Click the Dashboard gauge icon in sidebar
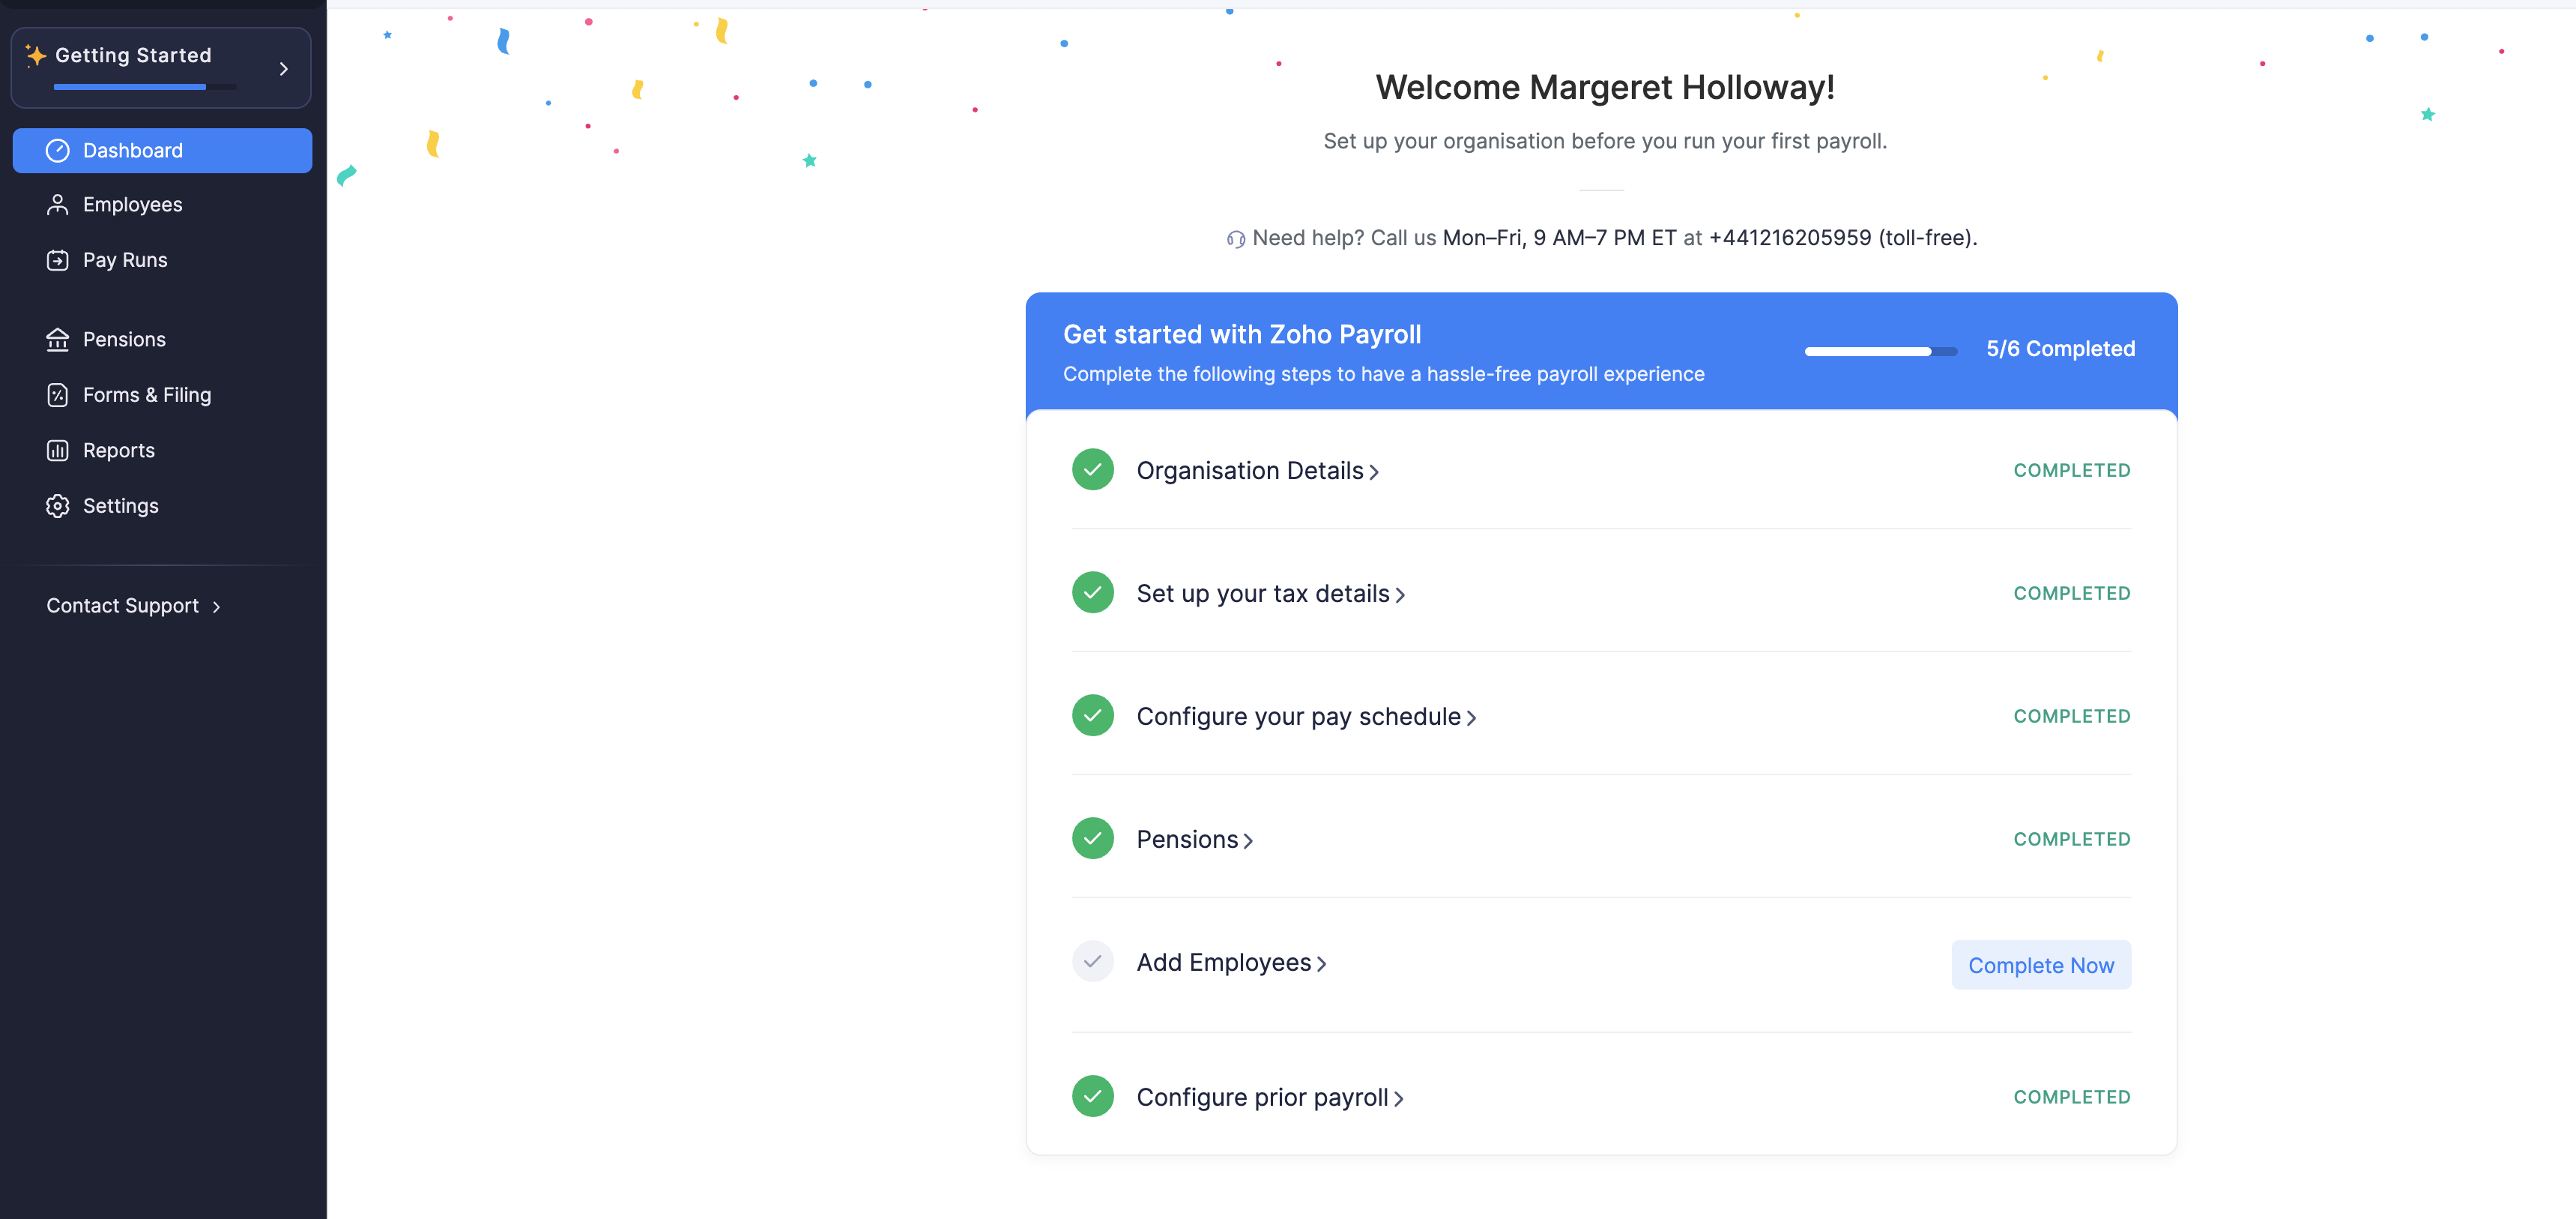This screenshot has height=1219, width=2576. (58, 150)
